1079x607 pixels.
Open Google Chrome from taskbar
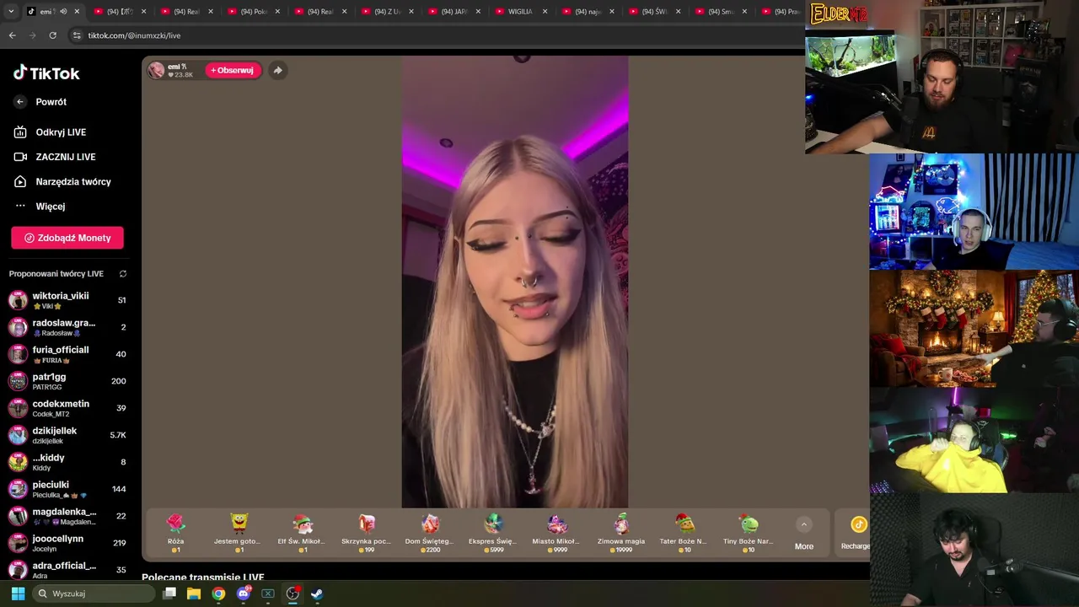coord(218,594)
